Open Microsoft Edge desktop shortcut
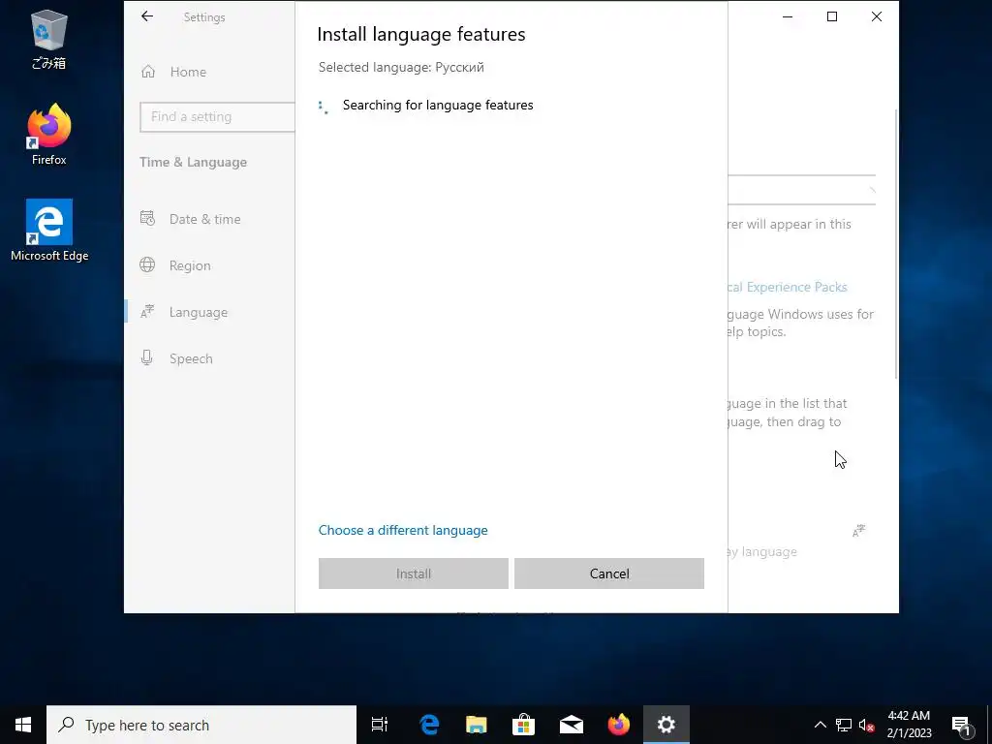 [x=49, y=231]
